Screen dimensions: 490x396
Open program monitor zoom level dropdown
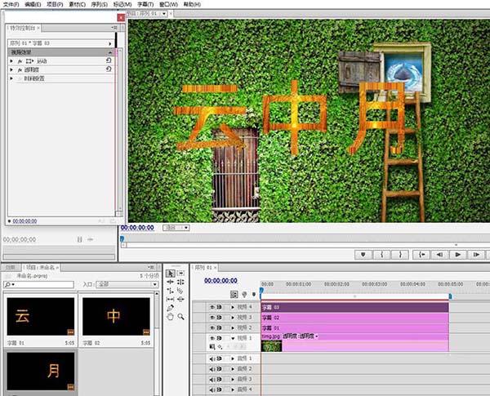[176, 228]
